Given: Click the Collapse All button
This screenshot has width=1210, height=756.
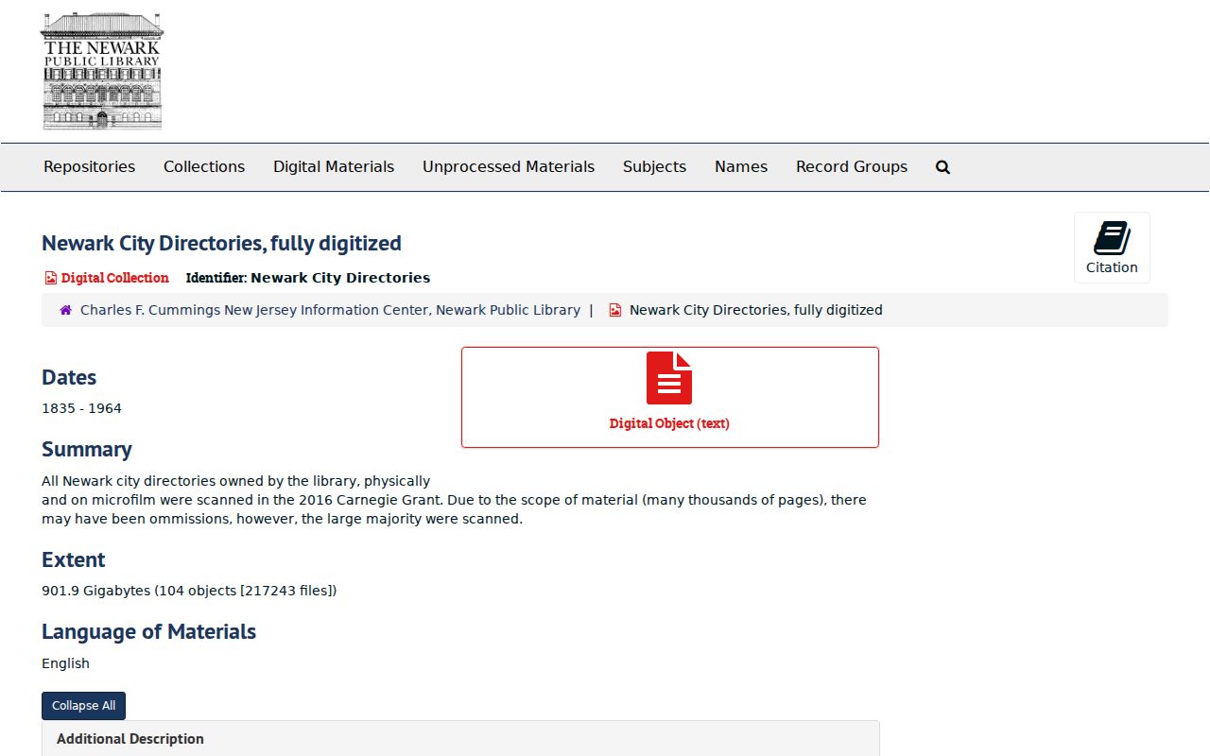Looking at the screenshot, I should 83,706.
